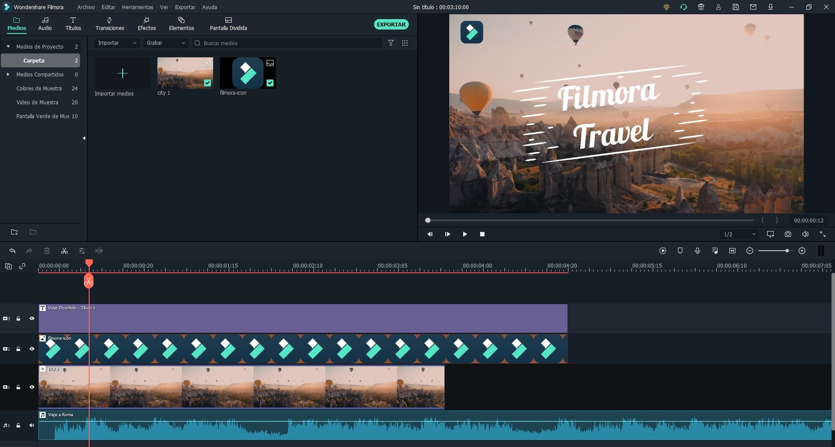The width and height of the screenshot is (835, 447).
Task: Save the project with disk icon
Action: [x=736, y=7]
